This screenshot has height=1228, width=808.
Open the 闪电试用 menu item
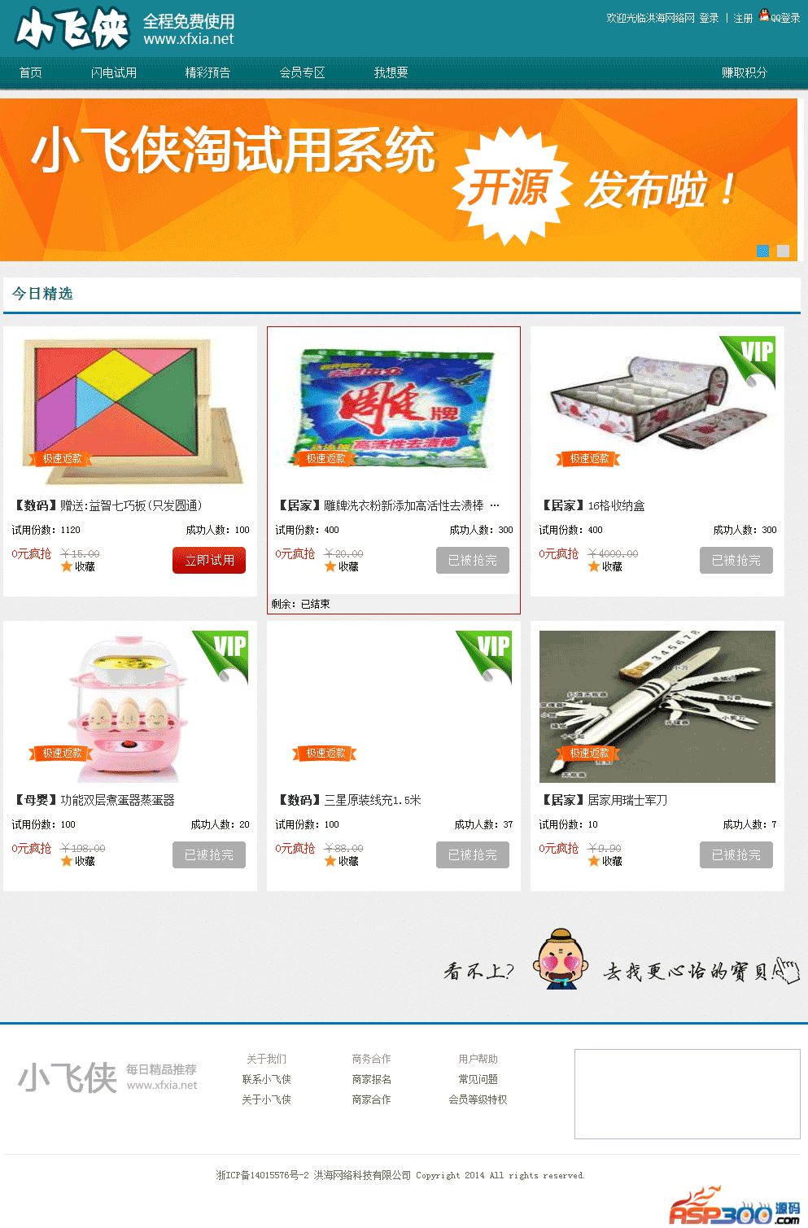[x=114, y=72]
